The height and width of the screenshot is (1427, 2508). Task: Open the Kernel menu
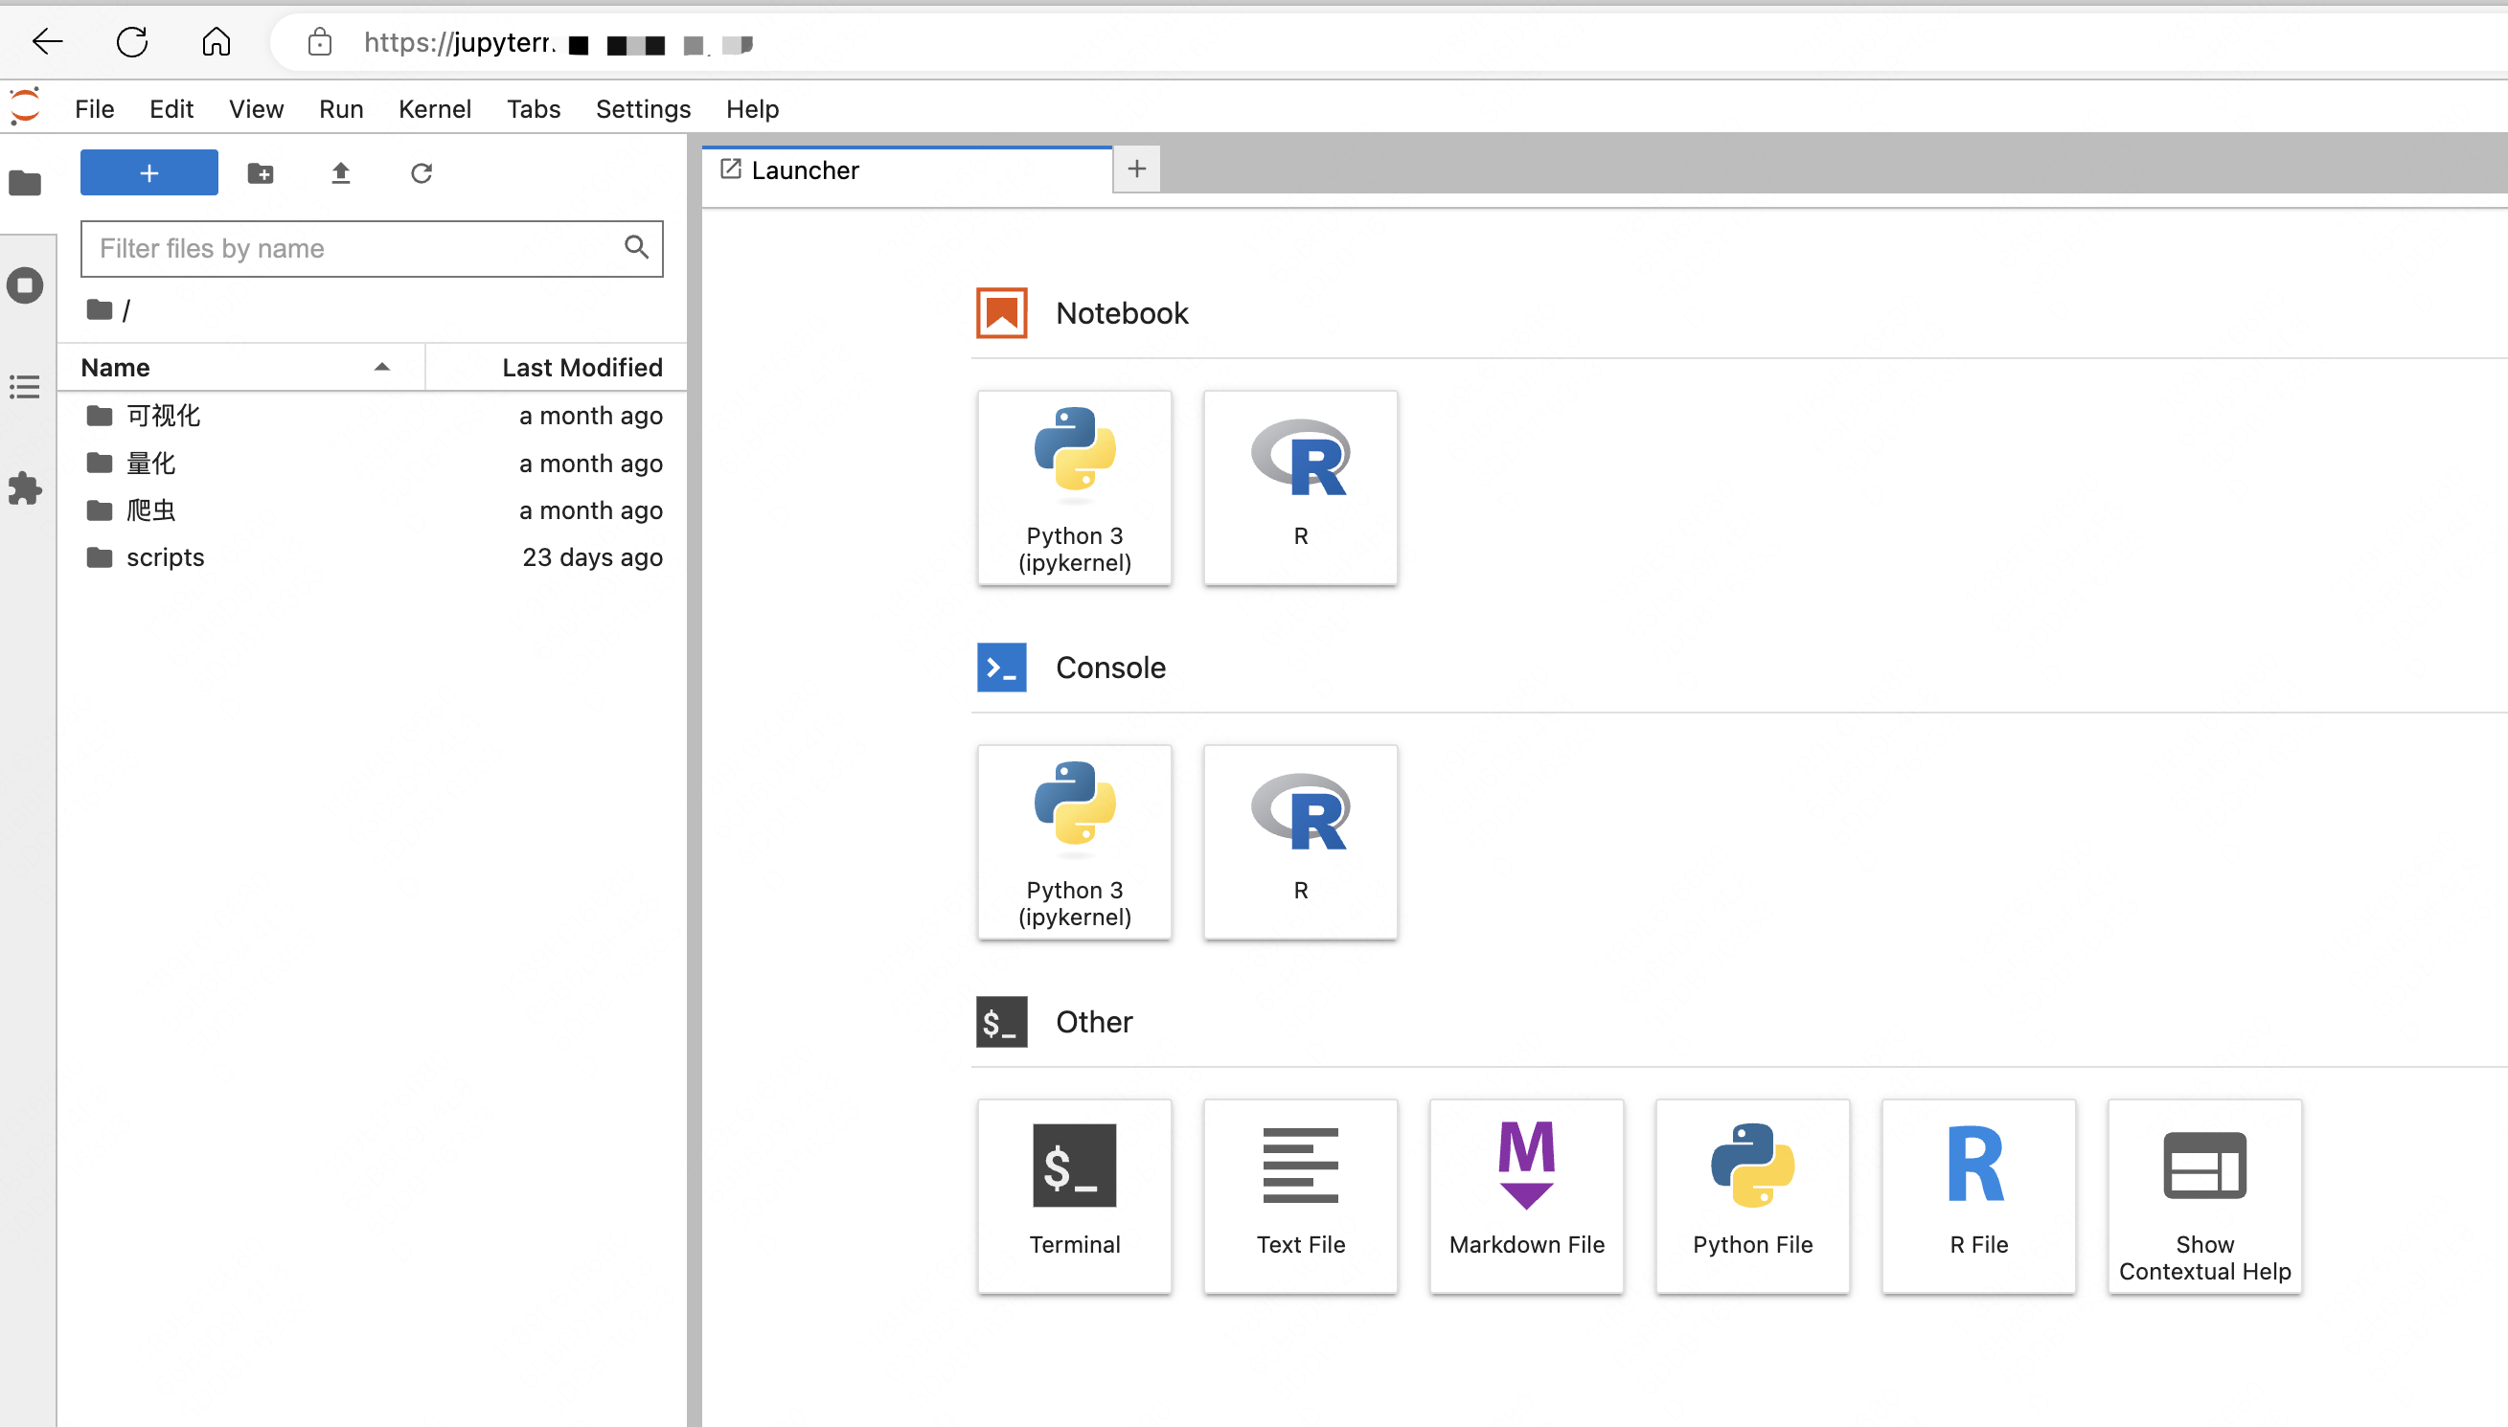click(x=434, y=109)
